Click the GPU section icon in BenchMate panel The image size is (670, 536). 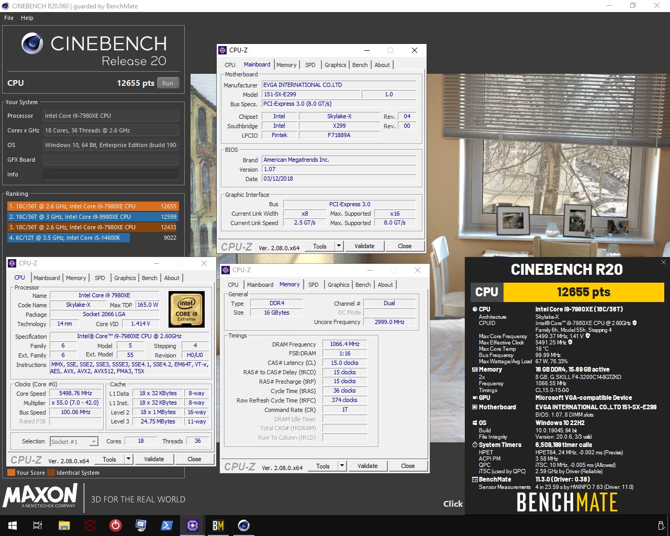point(474,398)
